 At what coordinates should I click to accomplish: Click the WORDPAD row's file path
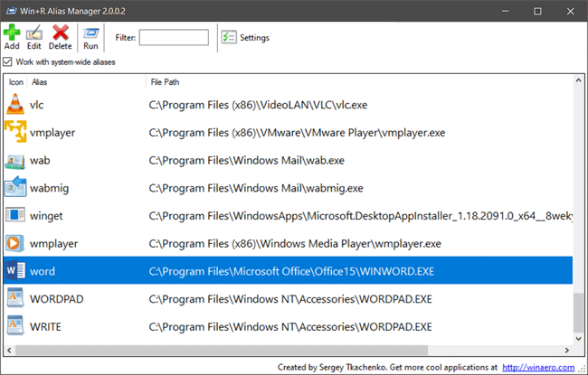[x=290, y=299]
